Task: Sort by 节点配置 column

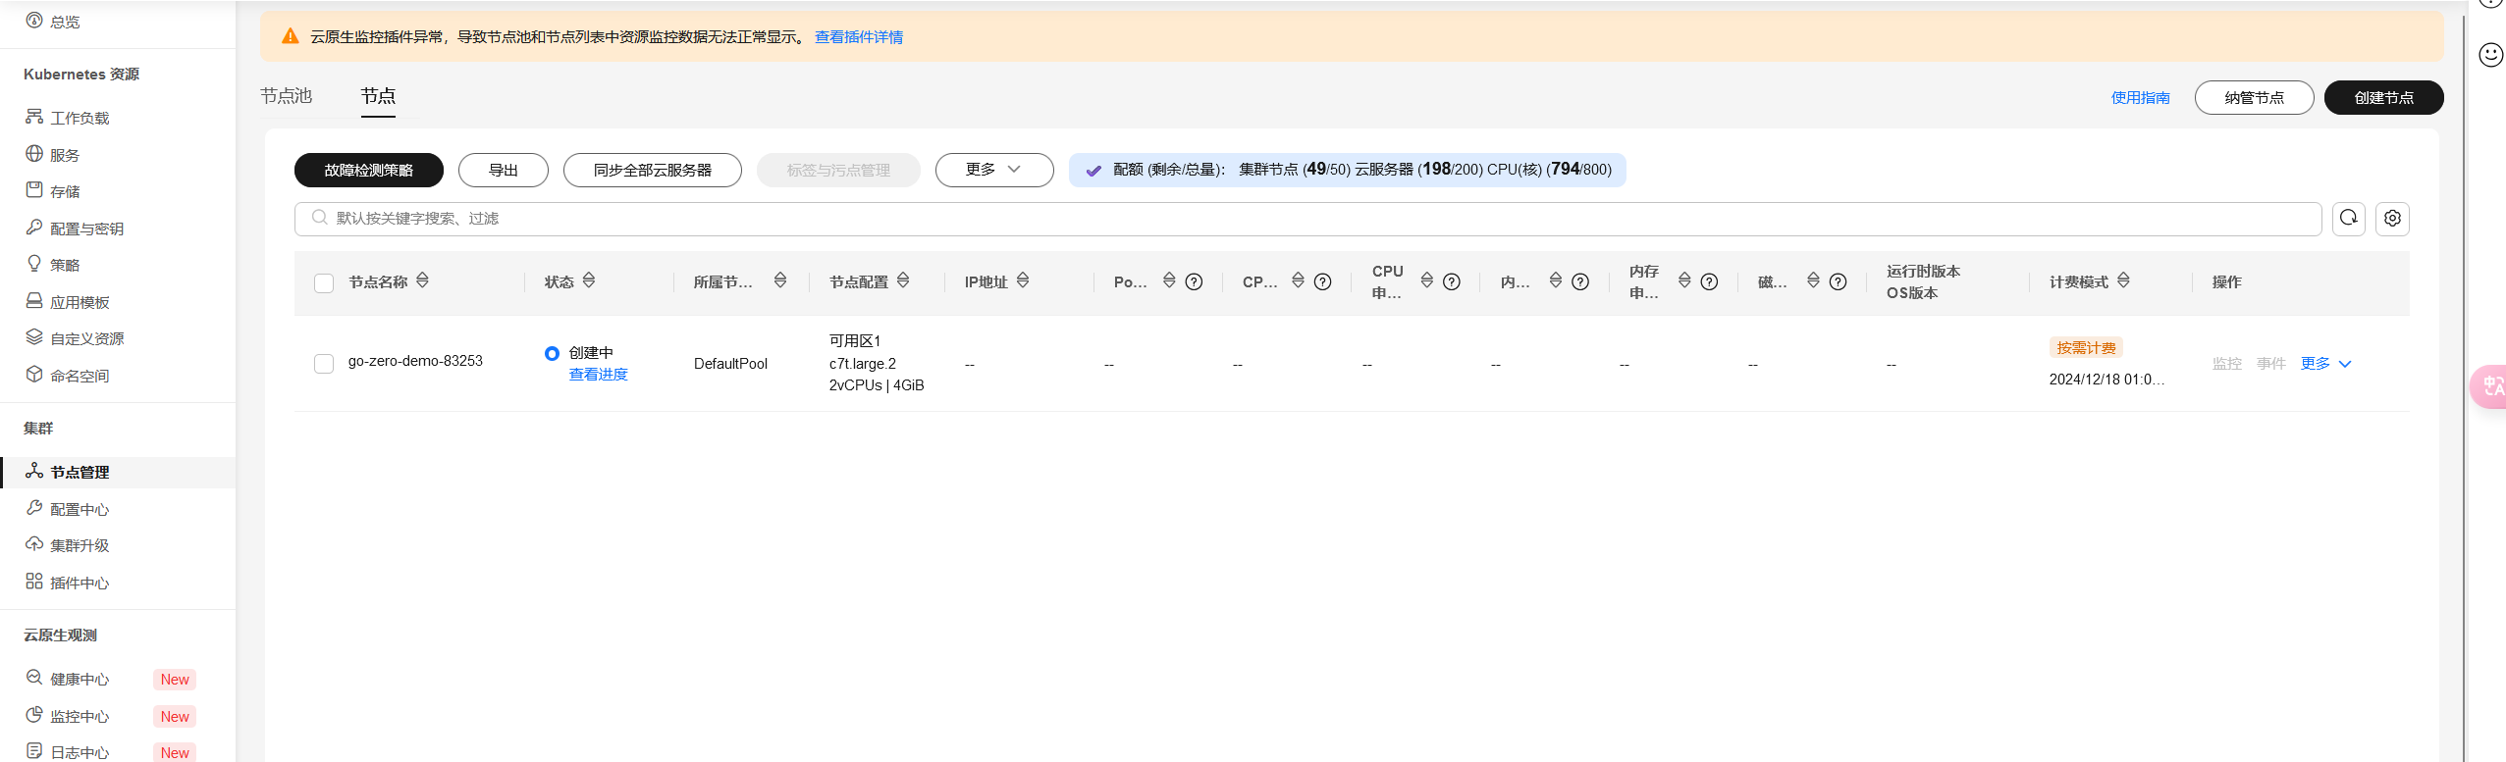Action: tap(903, 280)
